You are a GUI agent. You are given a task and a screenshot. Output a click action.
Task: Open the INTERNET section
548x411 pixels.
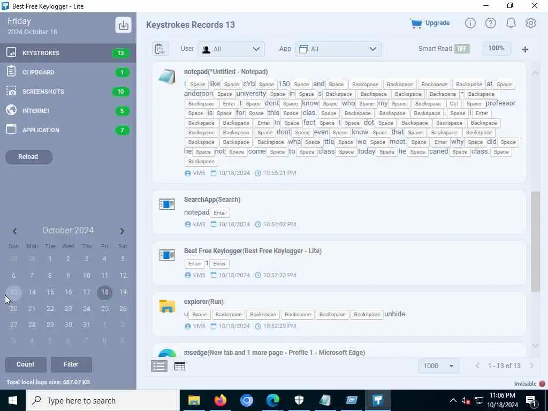68,111
